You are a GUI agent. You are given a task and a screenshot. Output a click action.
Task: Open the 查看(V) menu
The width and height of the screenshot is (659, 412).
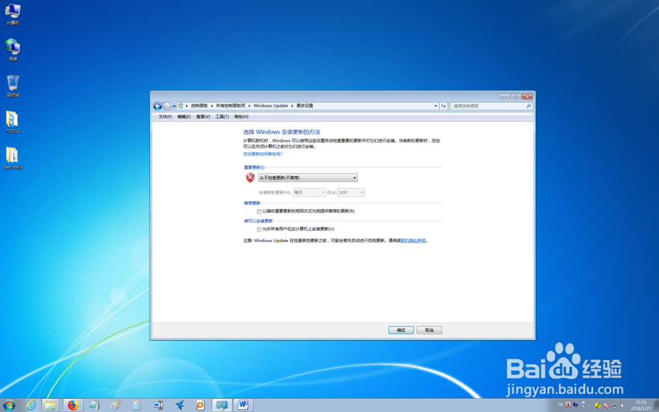click(203, 117)
